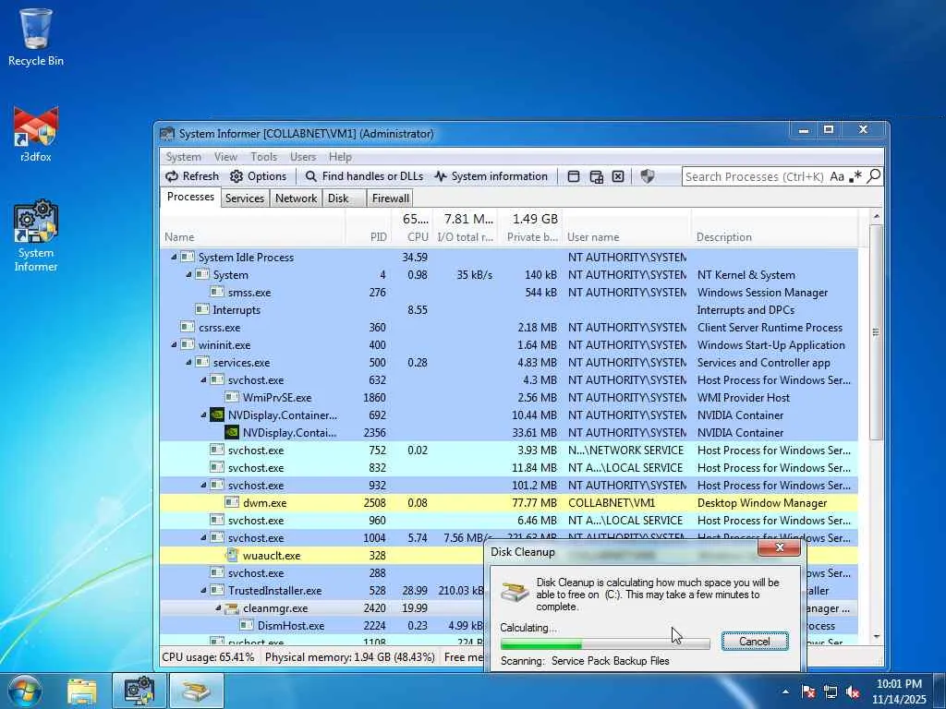Image resolution: width=946 pixels, height=709 pixels.
Task: Open the View menu
Action: pos(225,157)
